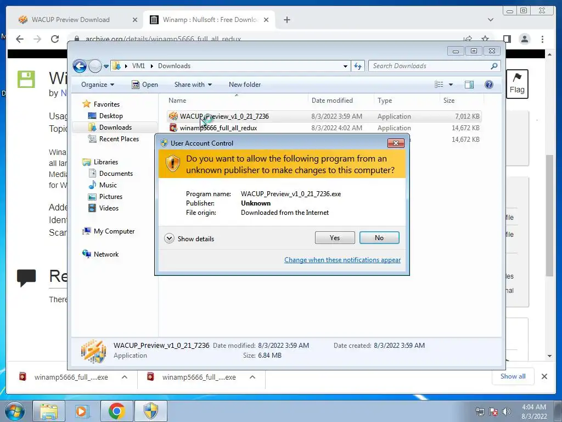Select winamp5666_full_all_redux file icon
Screen dimensions: 562x422
pyautogui.click(x=173, y=127)
